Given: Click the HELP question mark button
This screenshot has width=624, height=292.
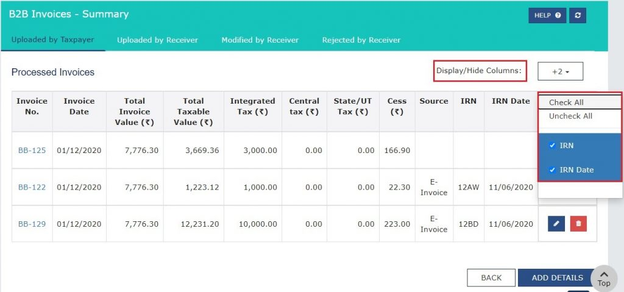Looking at the screenshot, I should 547,15.
